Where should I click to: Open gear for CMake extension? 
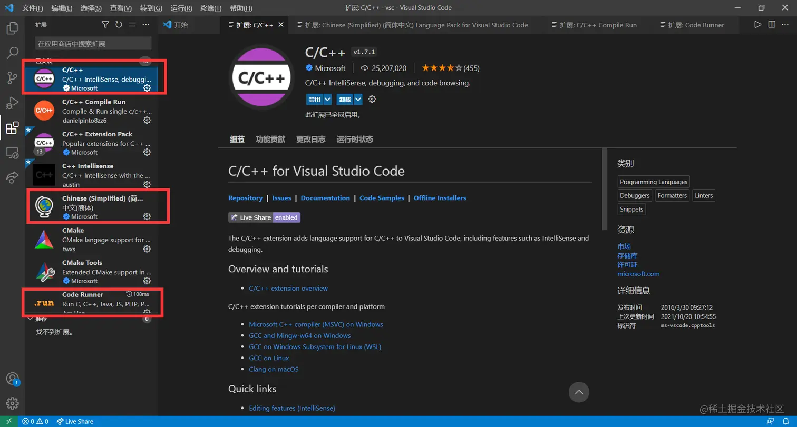click(x=147, y=249)
